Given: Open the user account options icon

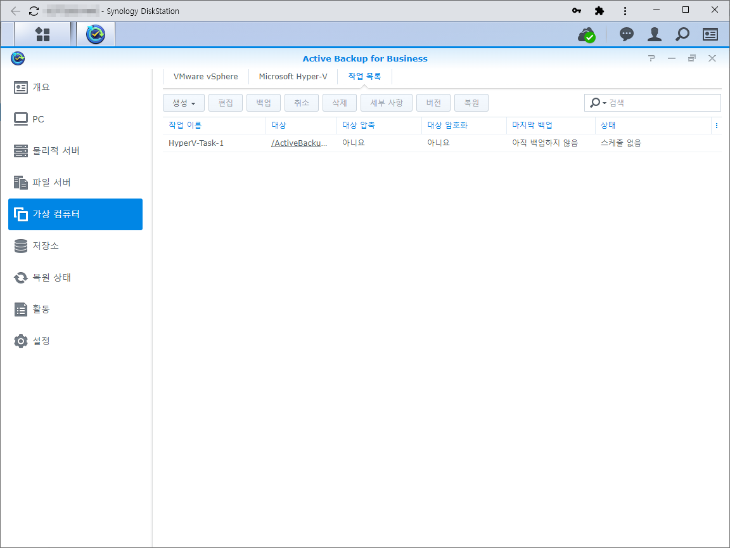Looking at the screenshot, I should [655, 34].
